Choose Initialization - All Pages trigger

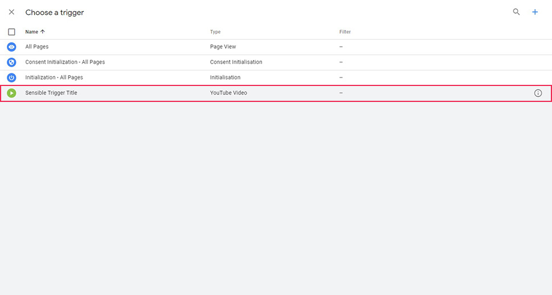pos(276,77)
